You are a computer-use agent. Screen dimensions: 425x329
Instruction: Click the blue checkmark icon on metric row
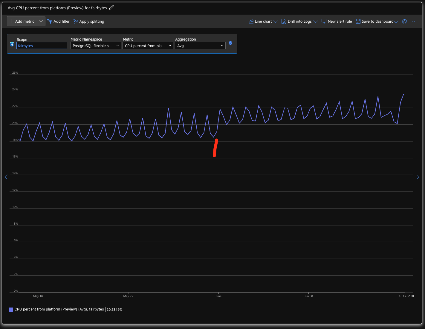click(230, 43)
